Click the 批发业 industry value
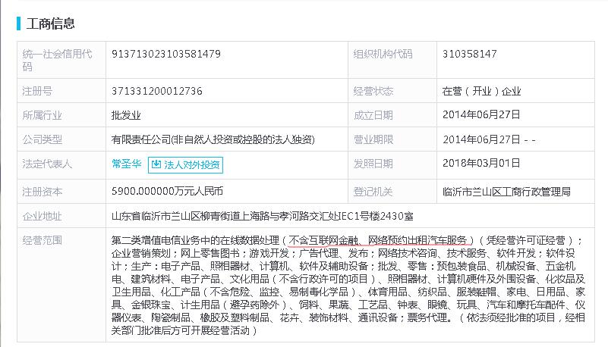The width and height of the screenshot is (608, 347). click(126, 115)
